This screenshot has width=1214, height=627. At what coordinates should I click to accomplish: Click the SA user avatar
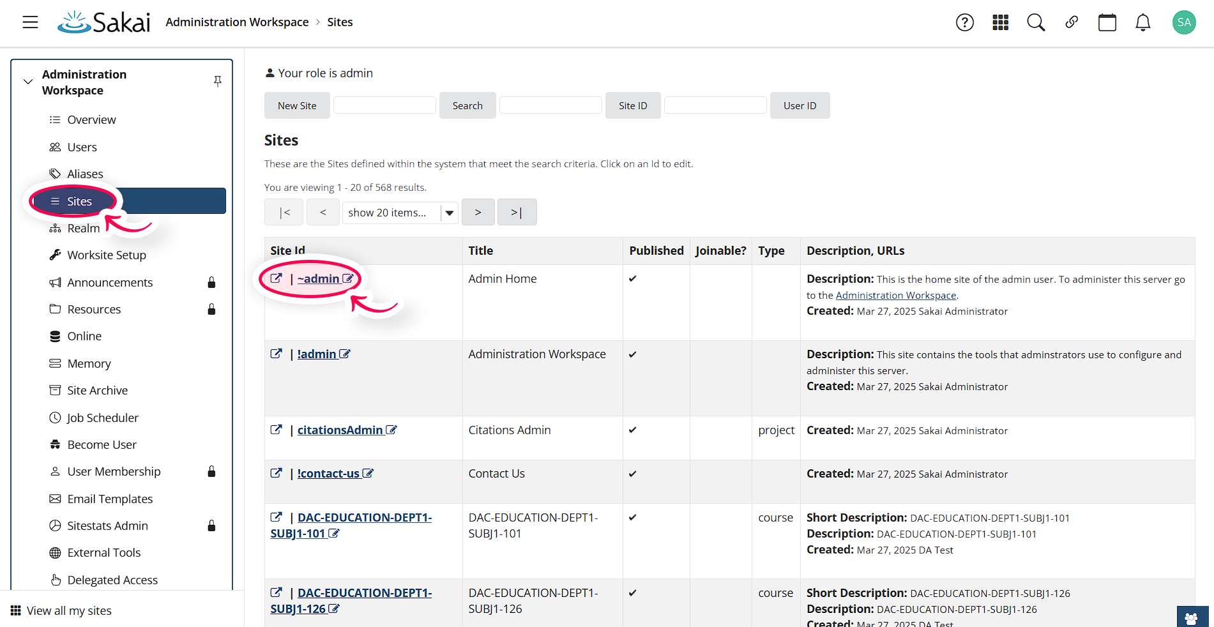click(x=1184, y=22)
